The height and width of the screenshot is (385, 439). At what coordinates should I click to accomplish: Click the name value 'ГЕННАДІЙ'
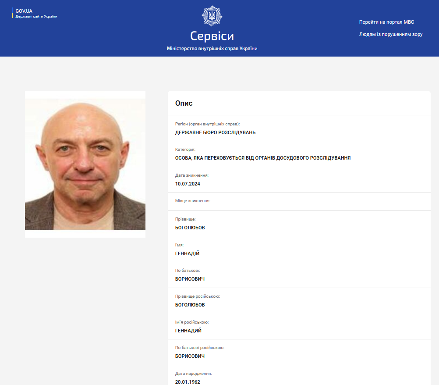point(187,253)
